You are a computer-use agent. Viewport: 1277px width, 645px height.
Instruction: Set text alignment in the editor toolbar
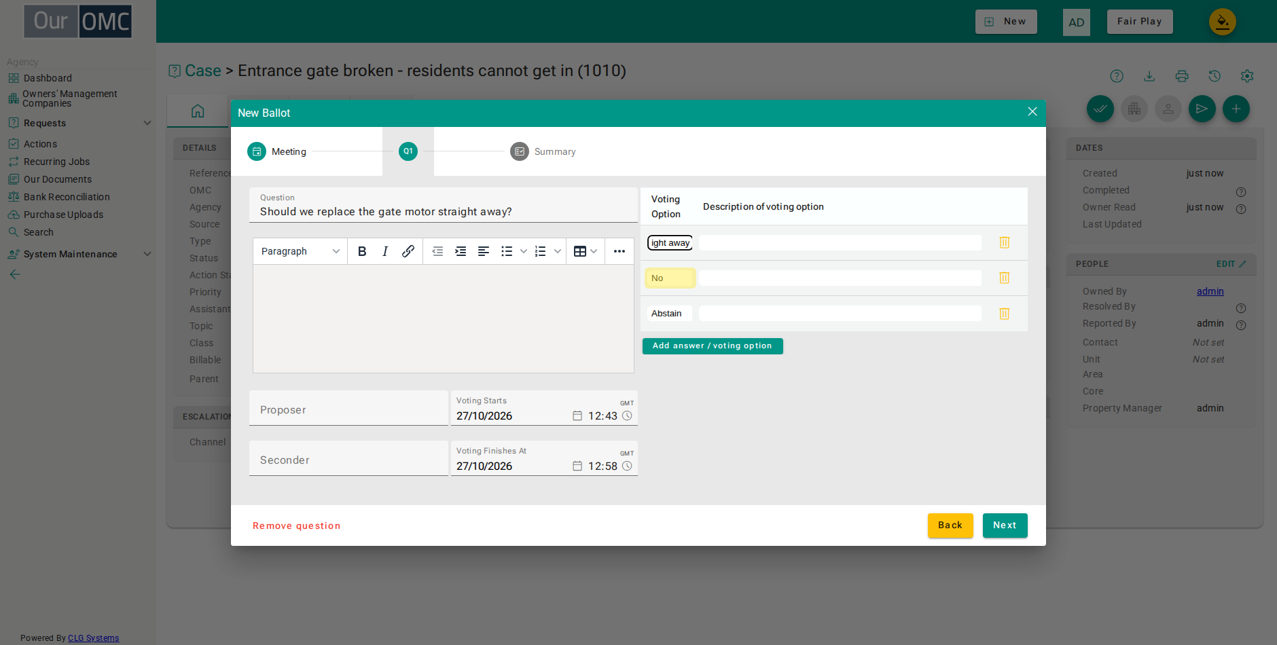(x=484, y=251)
